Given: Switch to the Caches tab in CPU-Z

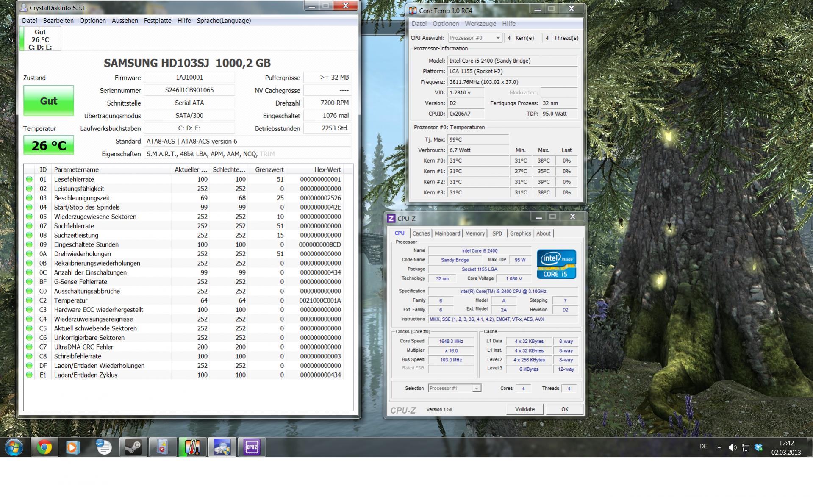Looking at the screenshot, I should pos(421,233).
